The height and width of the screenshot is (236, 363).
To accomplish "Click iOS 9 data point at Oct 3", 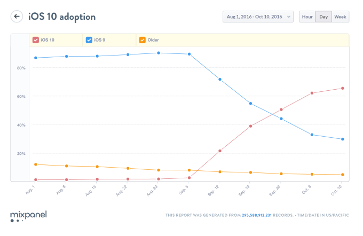I will (x=312, y=135).
